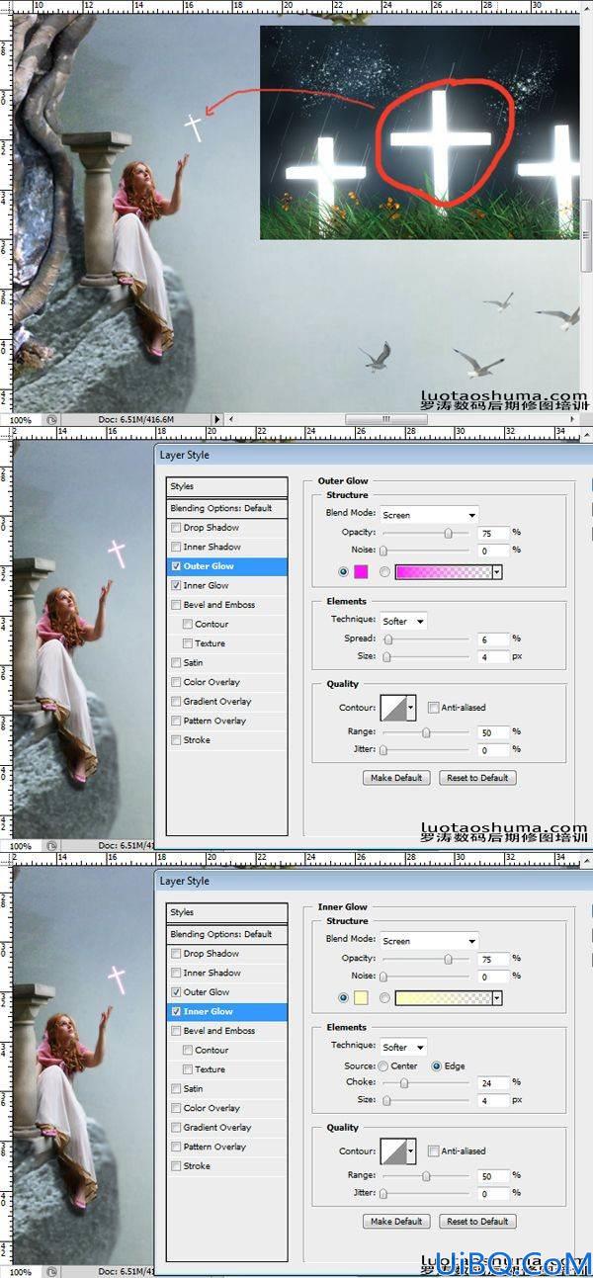Viewport: 593px width, 1278px height.
Task: Enable Color Overlay checkbox in Inner Glow settings dialog
Action: coord(176,1108)
